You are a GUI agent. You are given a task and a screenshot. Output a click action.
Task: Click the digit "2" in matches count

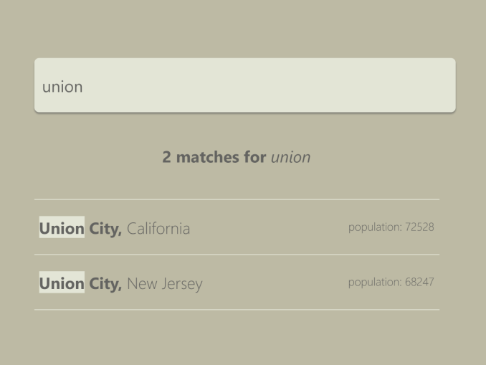tap(166, 157)
